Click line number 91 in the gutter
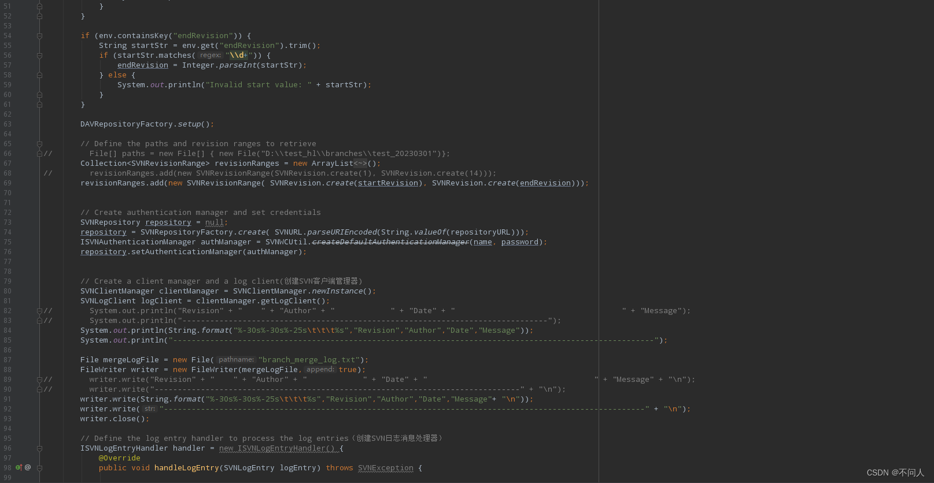The image size is (934, 483). click(x=8, y=399)
